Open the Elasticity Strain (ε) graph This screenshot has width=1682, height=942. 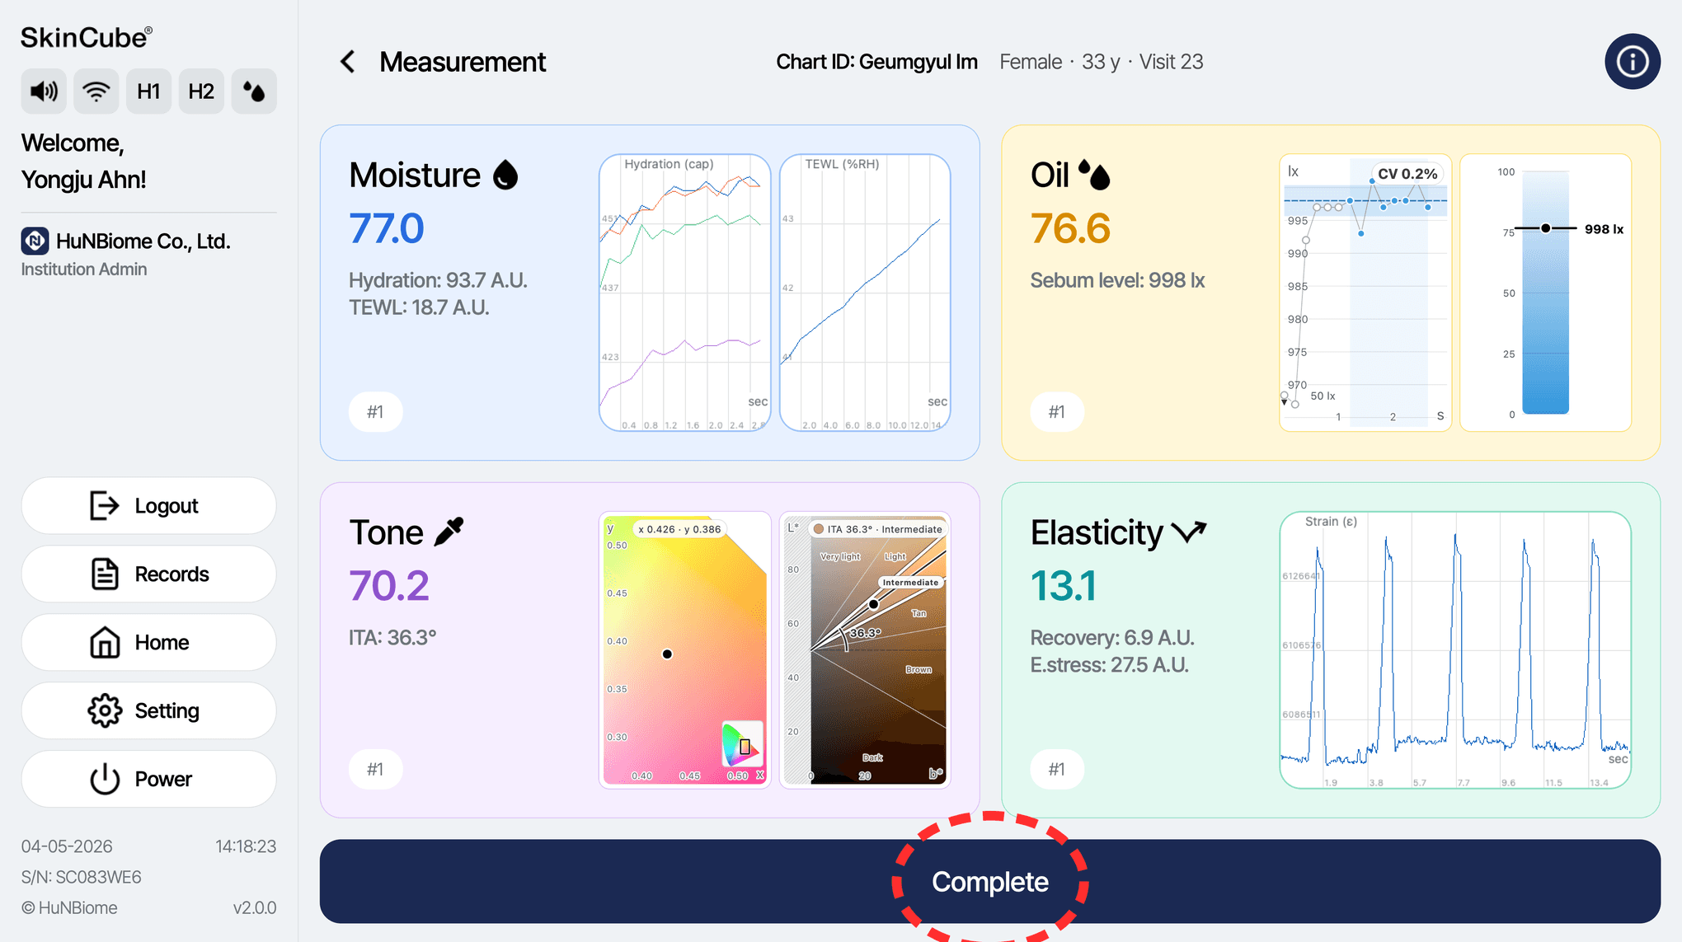(x=1455, y=650)
